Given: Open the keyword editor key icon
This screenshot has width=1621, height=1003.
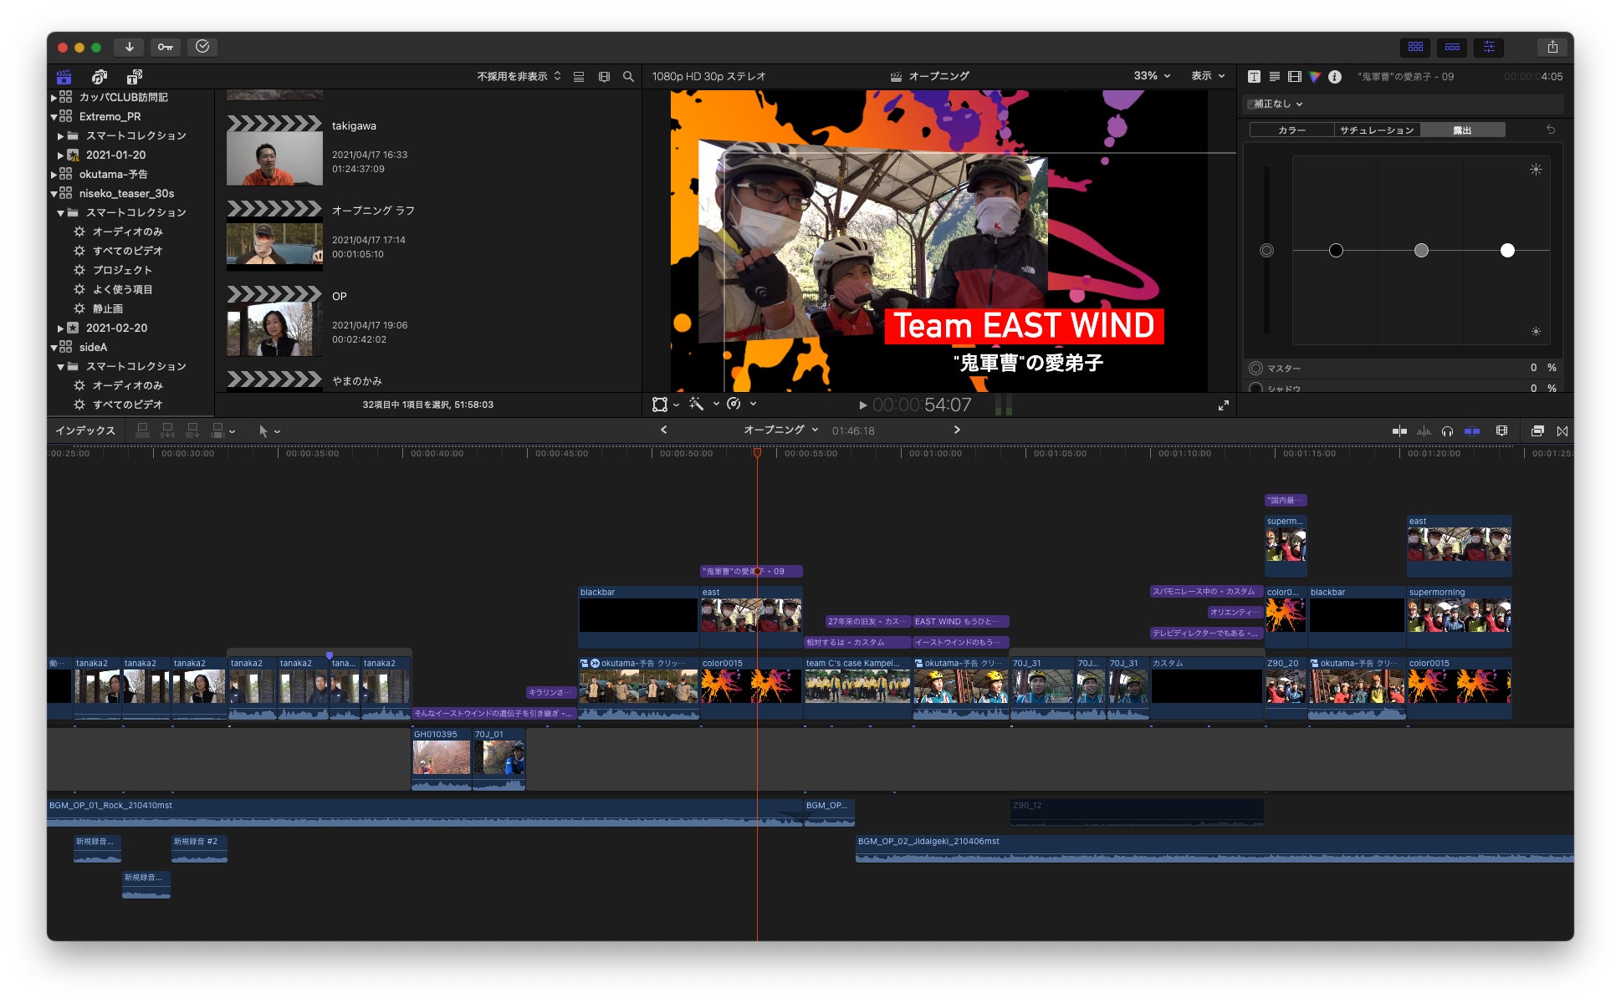Looking at the screenshot, I should pos(166,47).
